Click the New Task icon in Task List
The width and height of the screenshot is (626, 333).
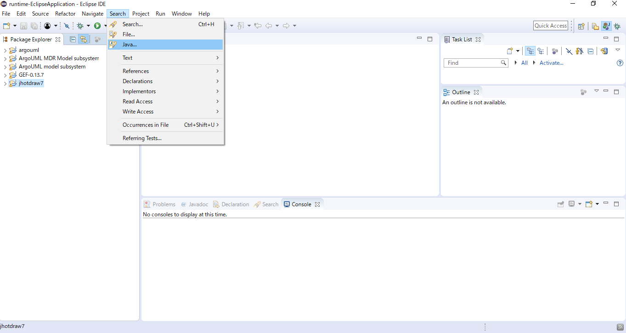click(510, 51)
